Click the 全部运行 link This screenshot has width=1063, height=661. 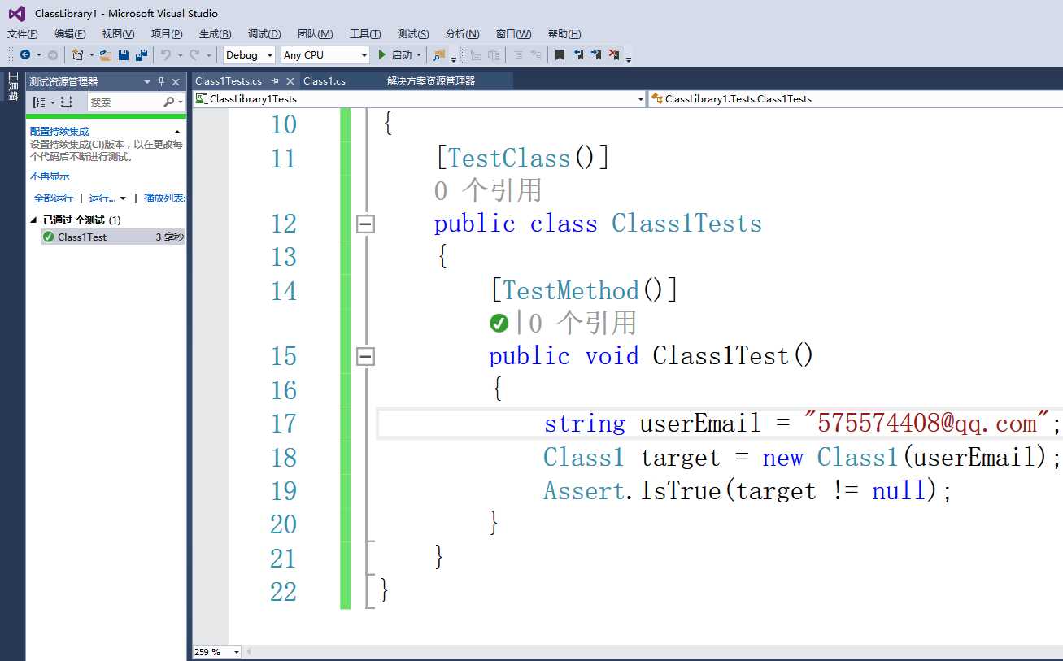point(53,198)
